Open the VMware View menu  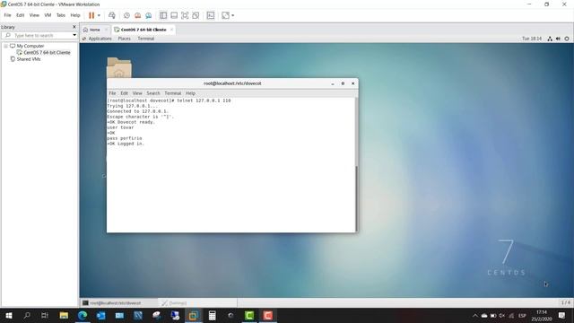click(34, 15)
